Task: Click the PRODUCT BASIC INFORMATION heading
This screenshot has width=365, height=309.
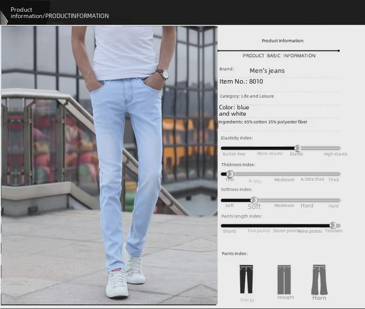Action: [x=279, y=56]
